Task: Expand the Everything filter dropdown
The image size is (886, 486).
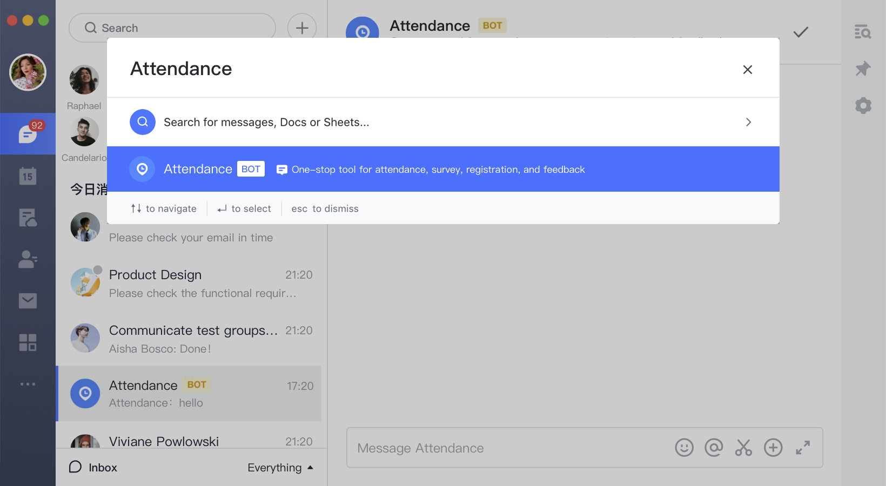Action: [x=280, y=468]
